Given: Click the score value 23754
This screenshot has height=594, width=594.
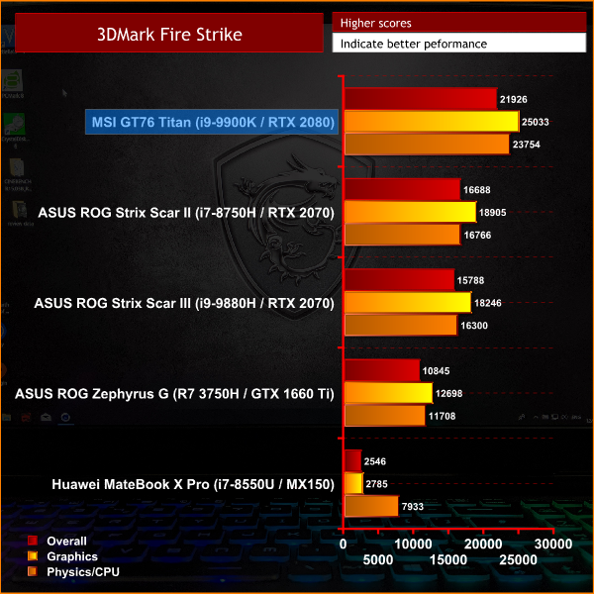Looking at the screenshot, I should point(527,145).
